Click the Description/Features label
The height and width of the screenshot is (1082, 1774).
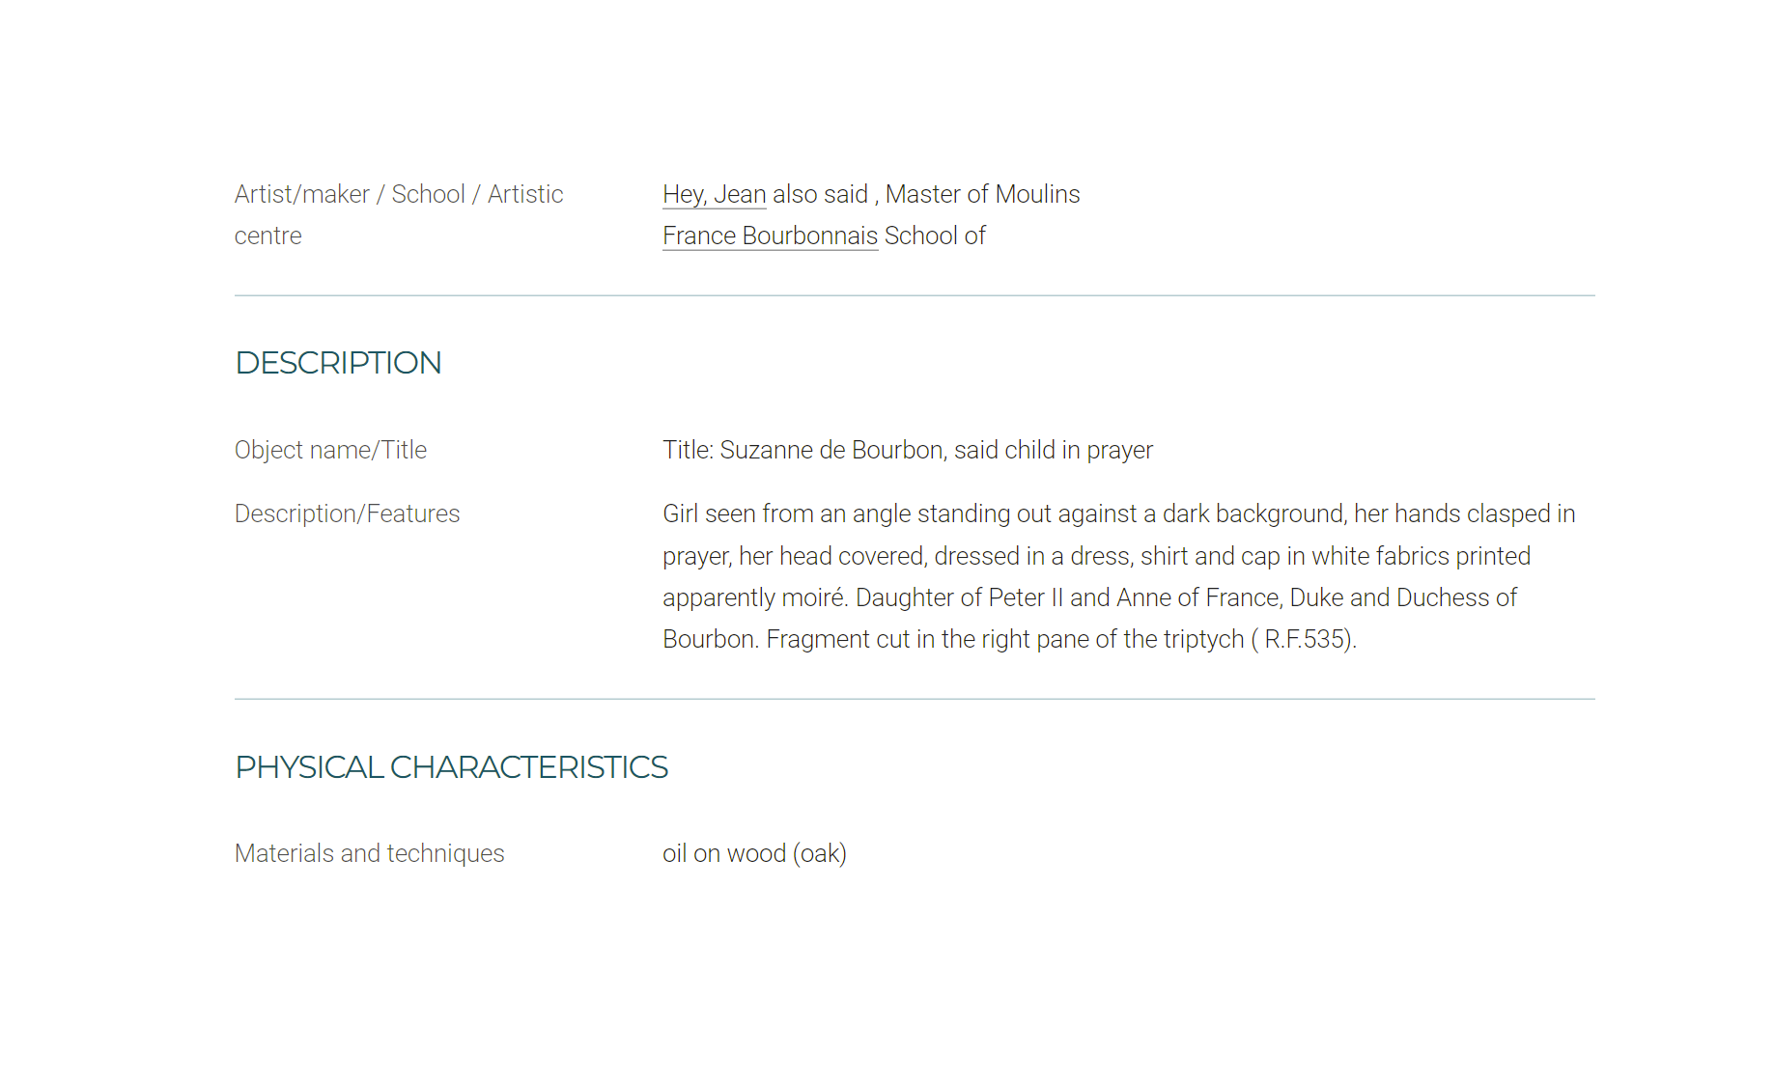[x=347, y=513]
